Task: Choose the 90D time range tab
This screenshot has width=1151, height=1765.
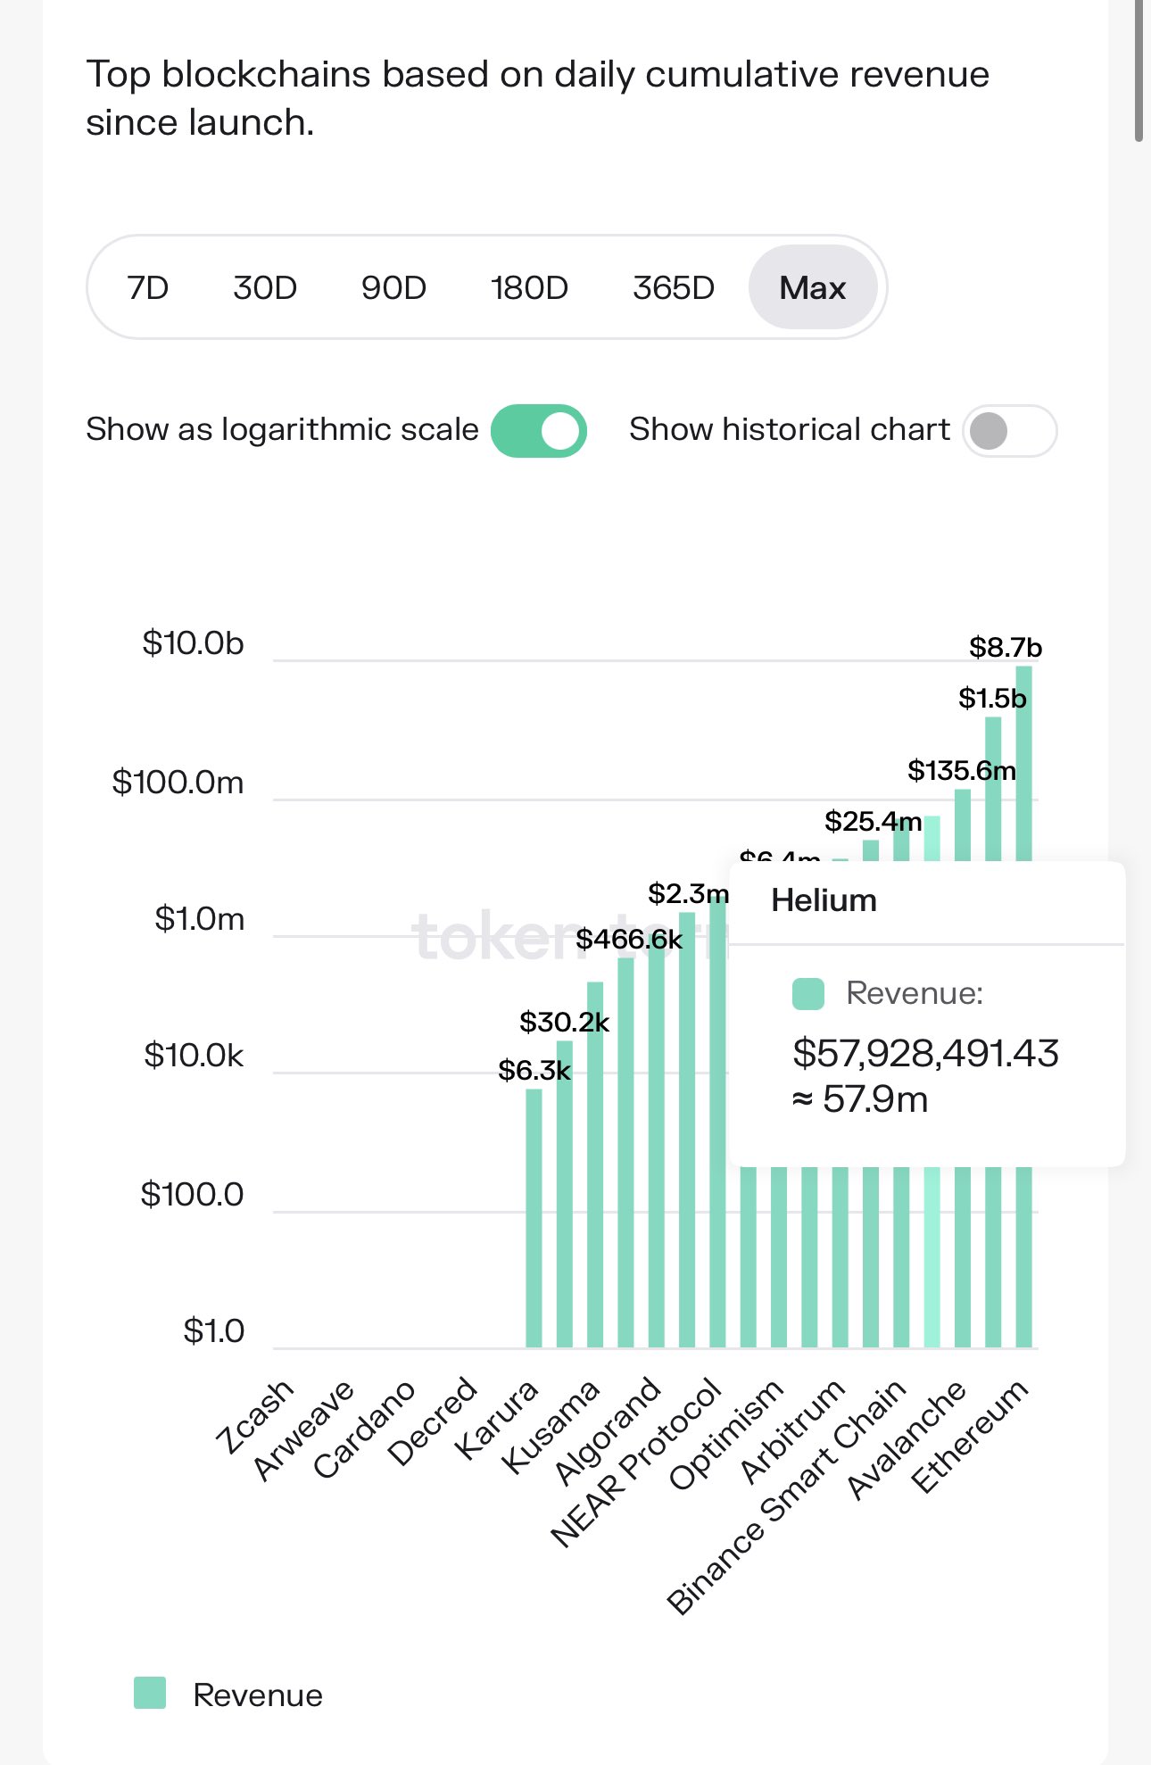Action: pyautogui.click(x=393, y=288)
